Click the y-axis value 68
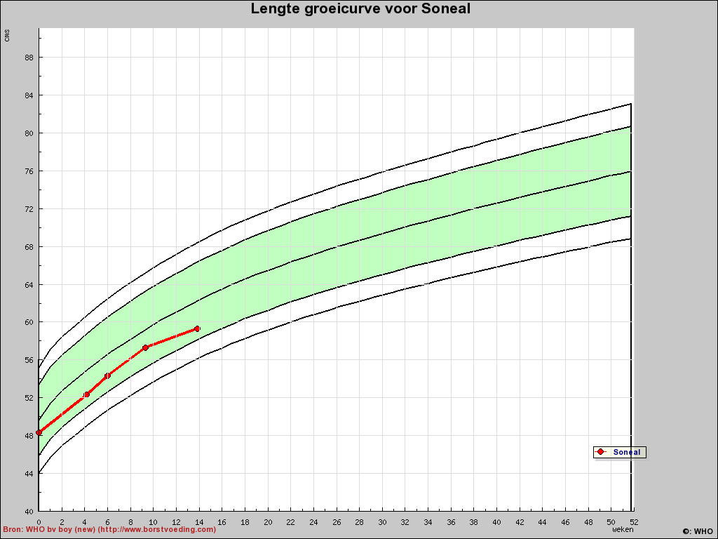 (29, 247)
